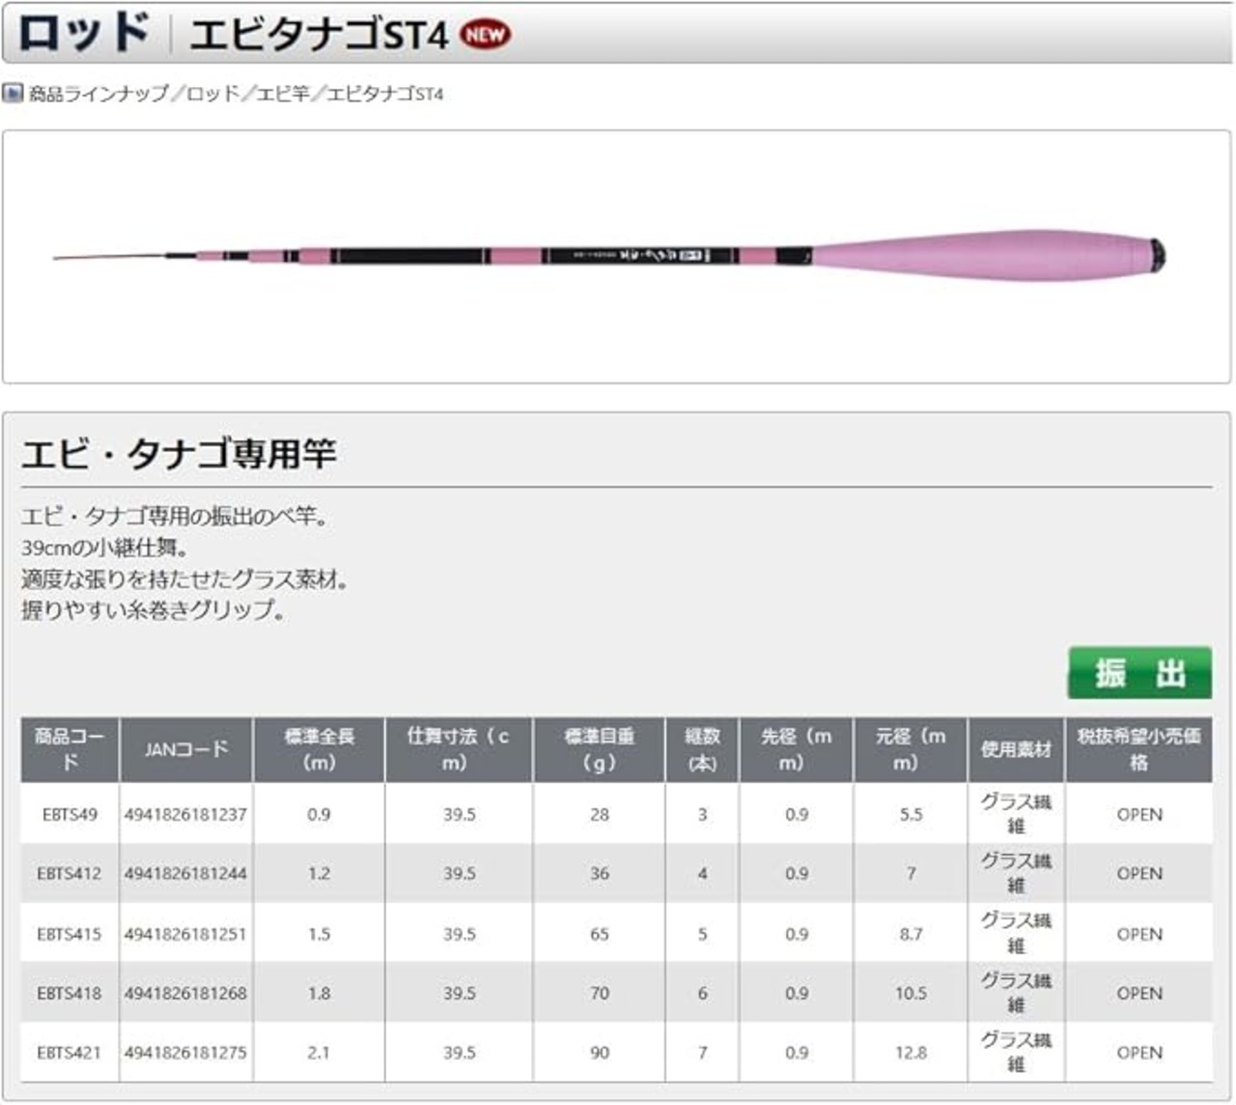
Task: Click the weight value 28
Action: tap(600, 814)
